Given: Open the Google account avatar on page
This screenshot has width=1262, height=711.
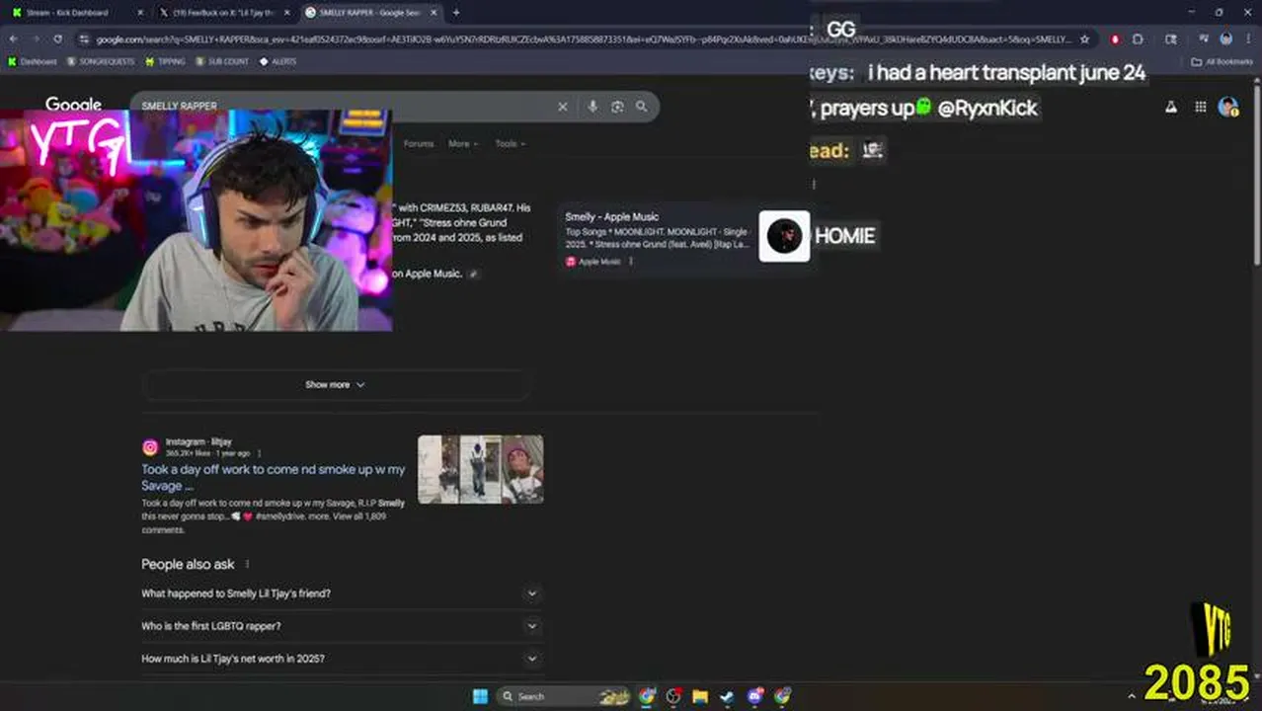Looking at the screenshot, I should click(x=1228, y=107).
